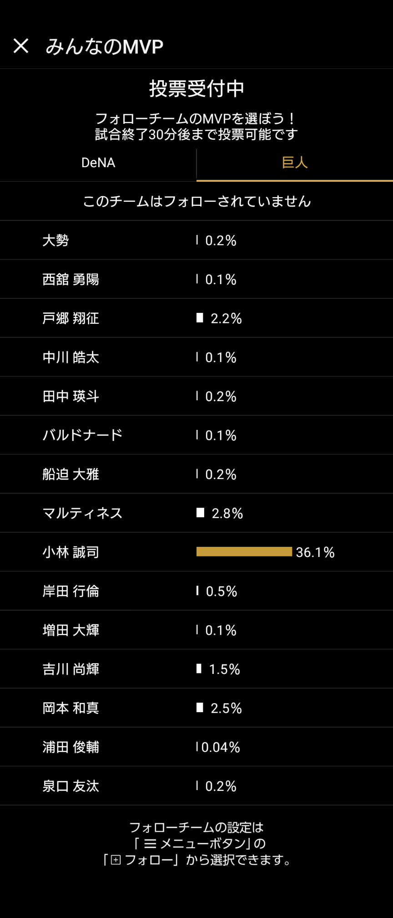
Task: Vote for 大勢 as MVP
Action: (55, 240)
